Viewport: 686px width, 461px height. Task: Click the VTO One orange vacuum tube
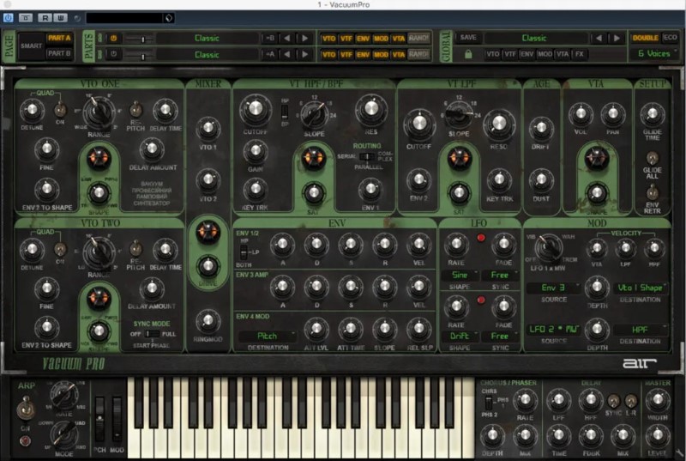[x=99, y=159]
